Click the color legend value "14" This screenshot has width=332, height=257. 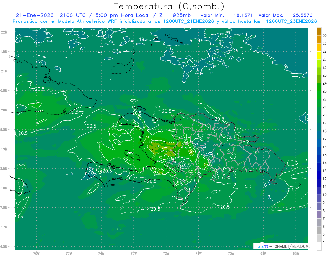pos(325,163)
